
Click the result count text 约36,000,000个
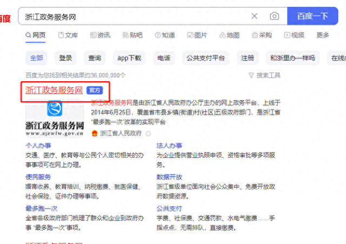pos(105,75)
